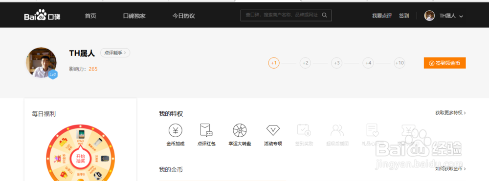Click the 金币加成 yen coin icon
Viewport: 489px width, 181px height.
pyautogui.click(x=176, y=130)
